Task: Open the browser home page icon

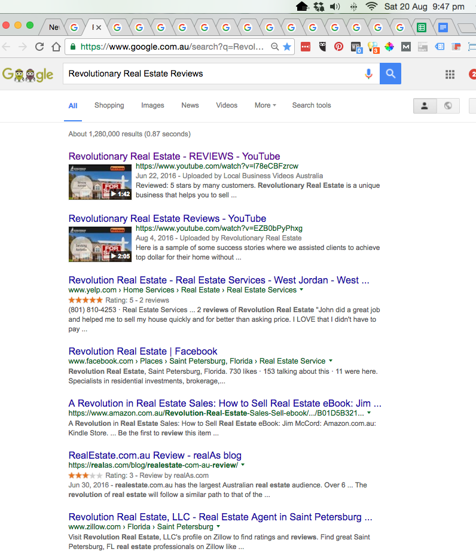Action: point(56,47)
